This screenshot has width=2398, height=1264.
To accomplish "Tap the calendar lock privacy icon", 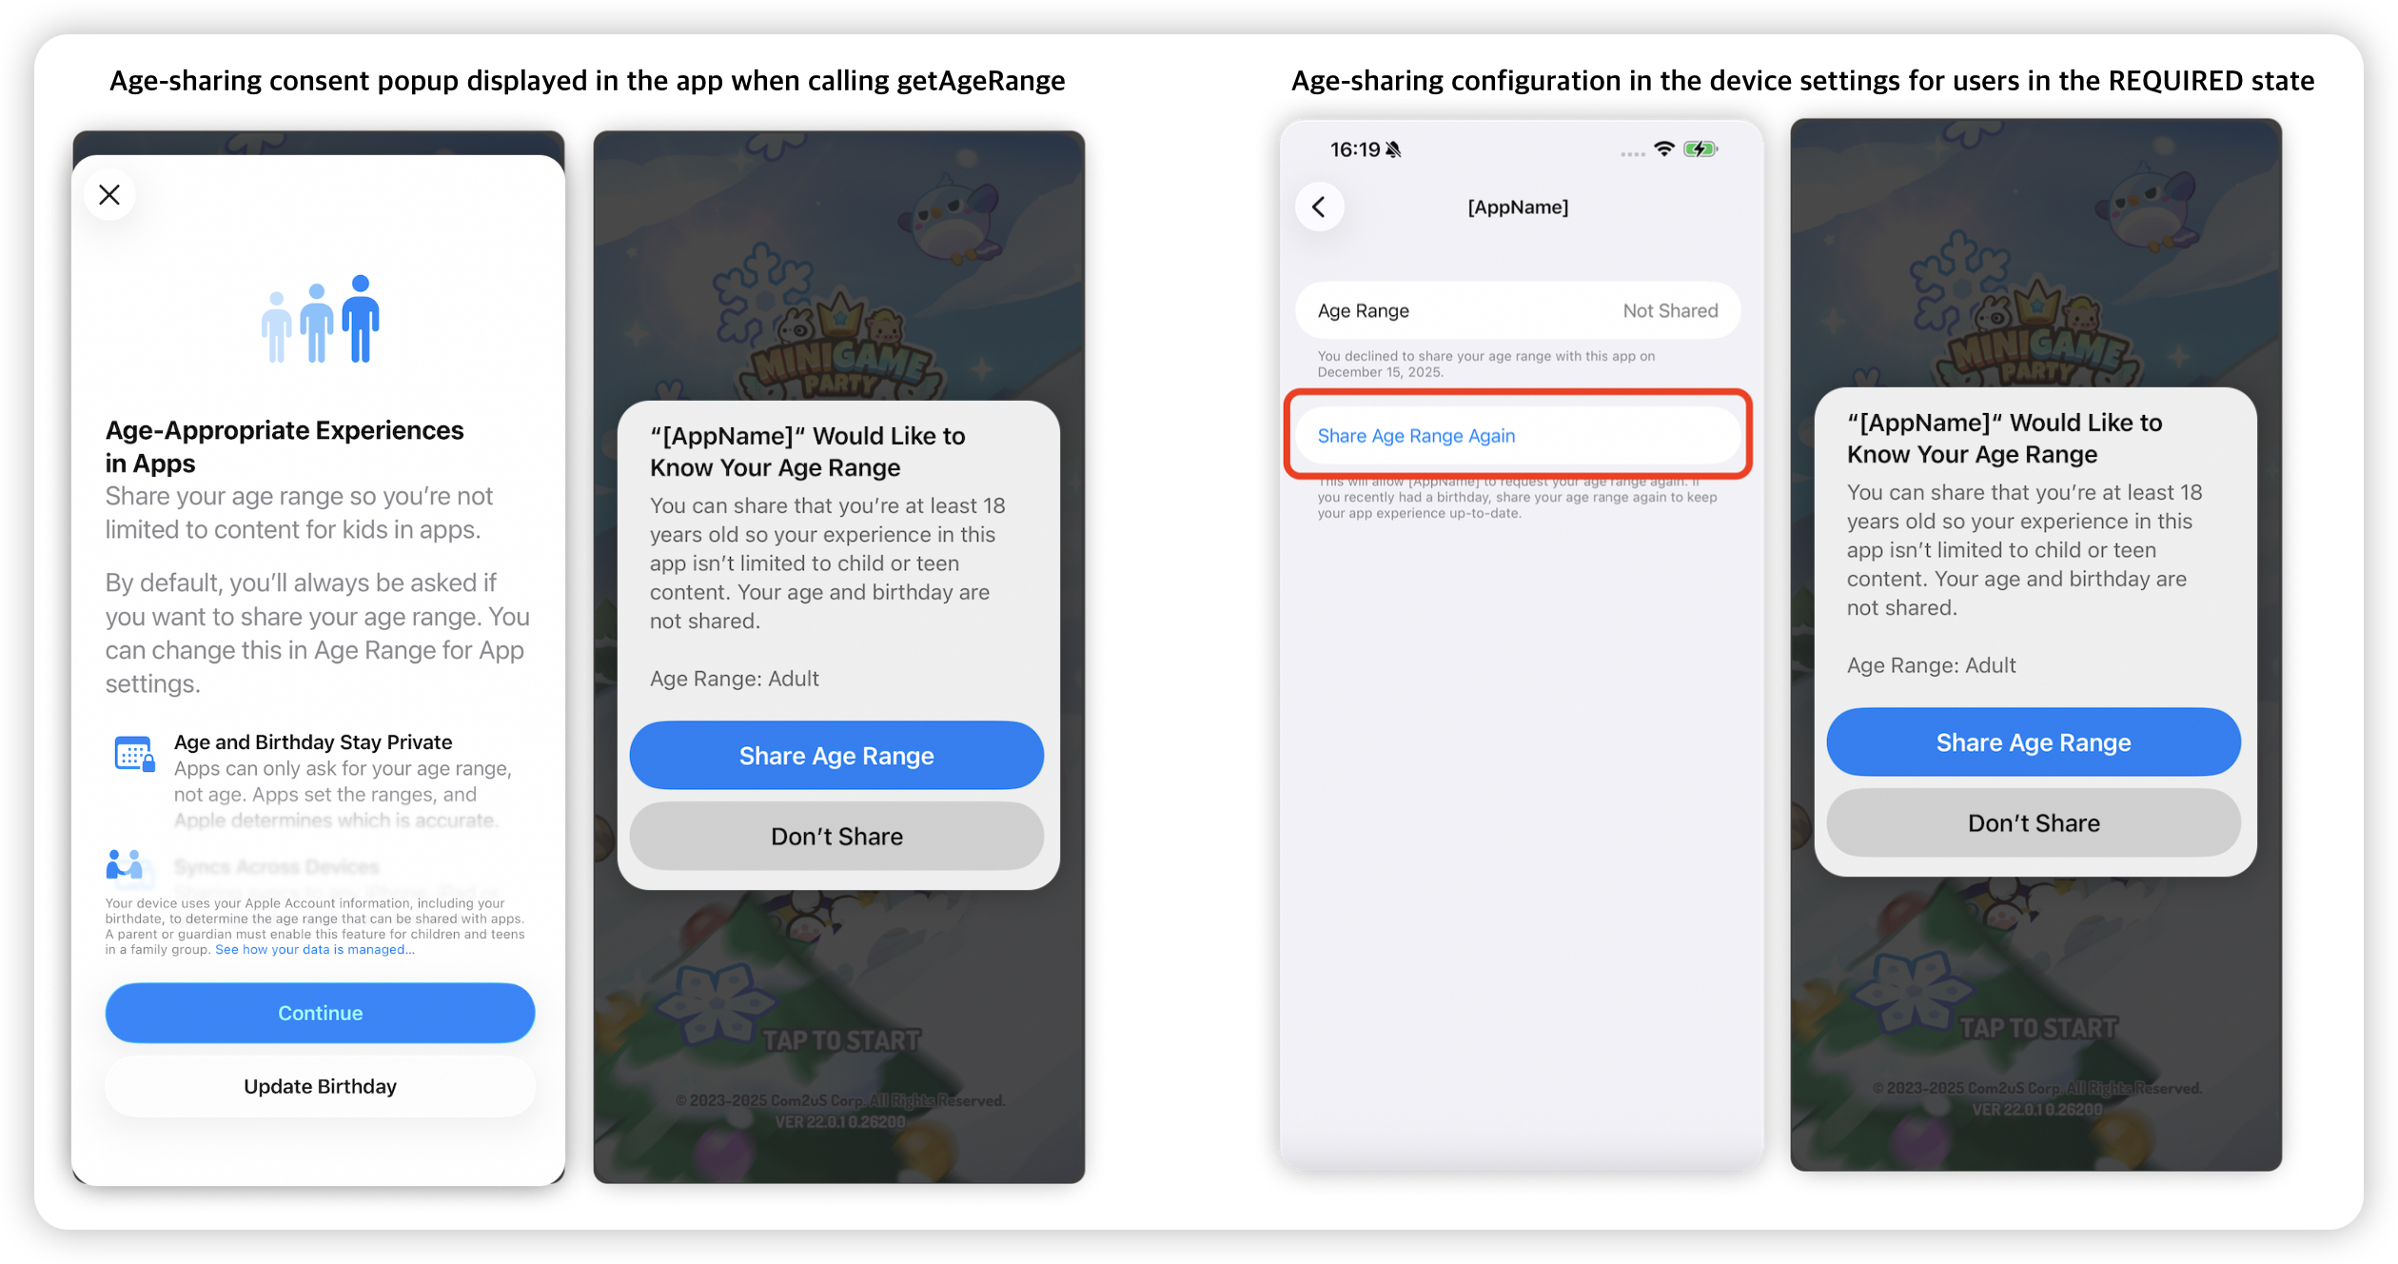I will point(134,754).
